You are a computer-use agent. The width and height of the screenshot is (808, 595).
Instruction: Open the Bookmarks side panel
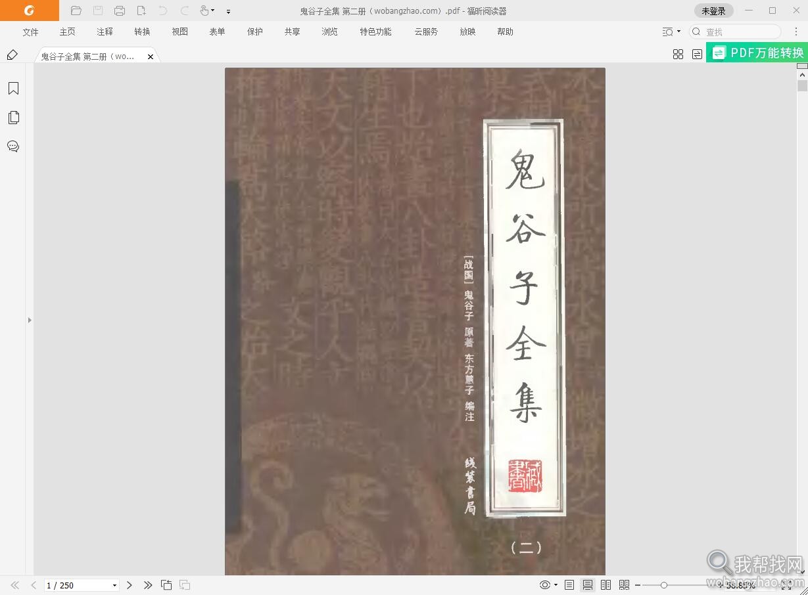coord(13,89)
